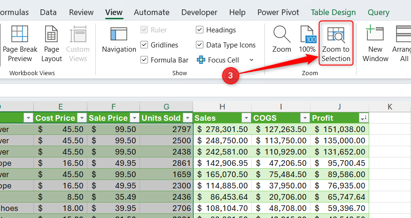The image size is (411, 218).
Task: Select the View ribbon tab
Action: (x=114, y=12)
